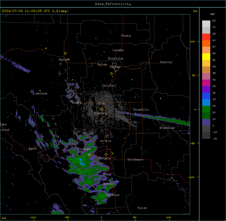Click the Drumheller label

[167, 128]
